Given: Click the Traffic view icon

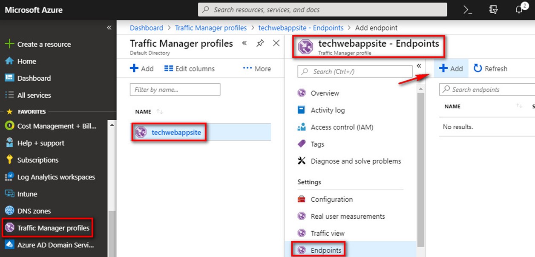Looking at the screenshot, I should (x=302, y=233).
